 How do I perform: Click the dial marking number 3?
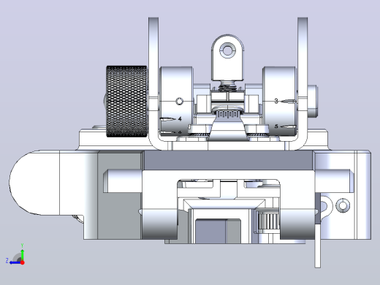click(276, 101)
